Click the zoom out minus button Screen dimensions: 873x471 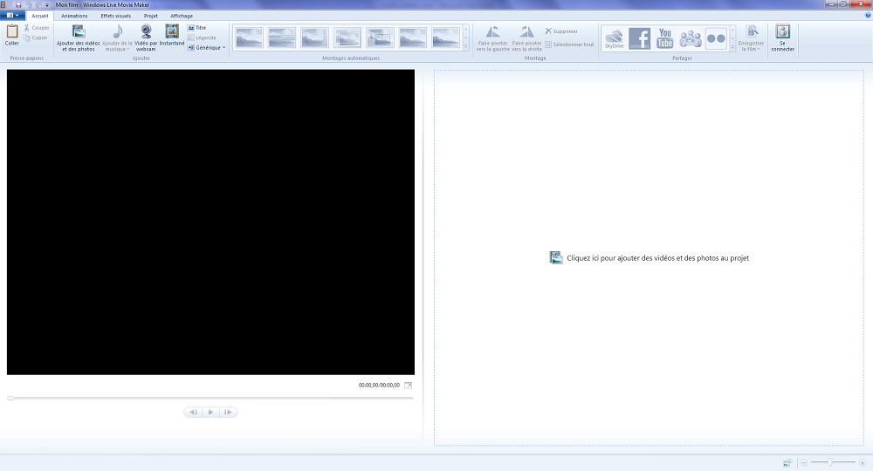(804, 462)
